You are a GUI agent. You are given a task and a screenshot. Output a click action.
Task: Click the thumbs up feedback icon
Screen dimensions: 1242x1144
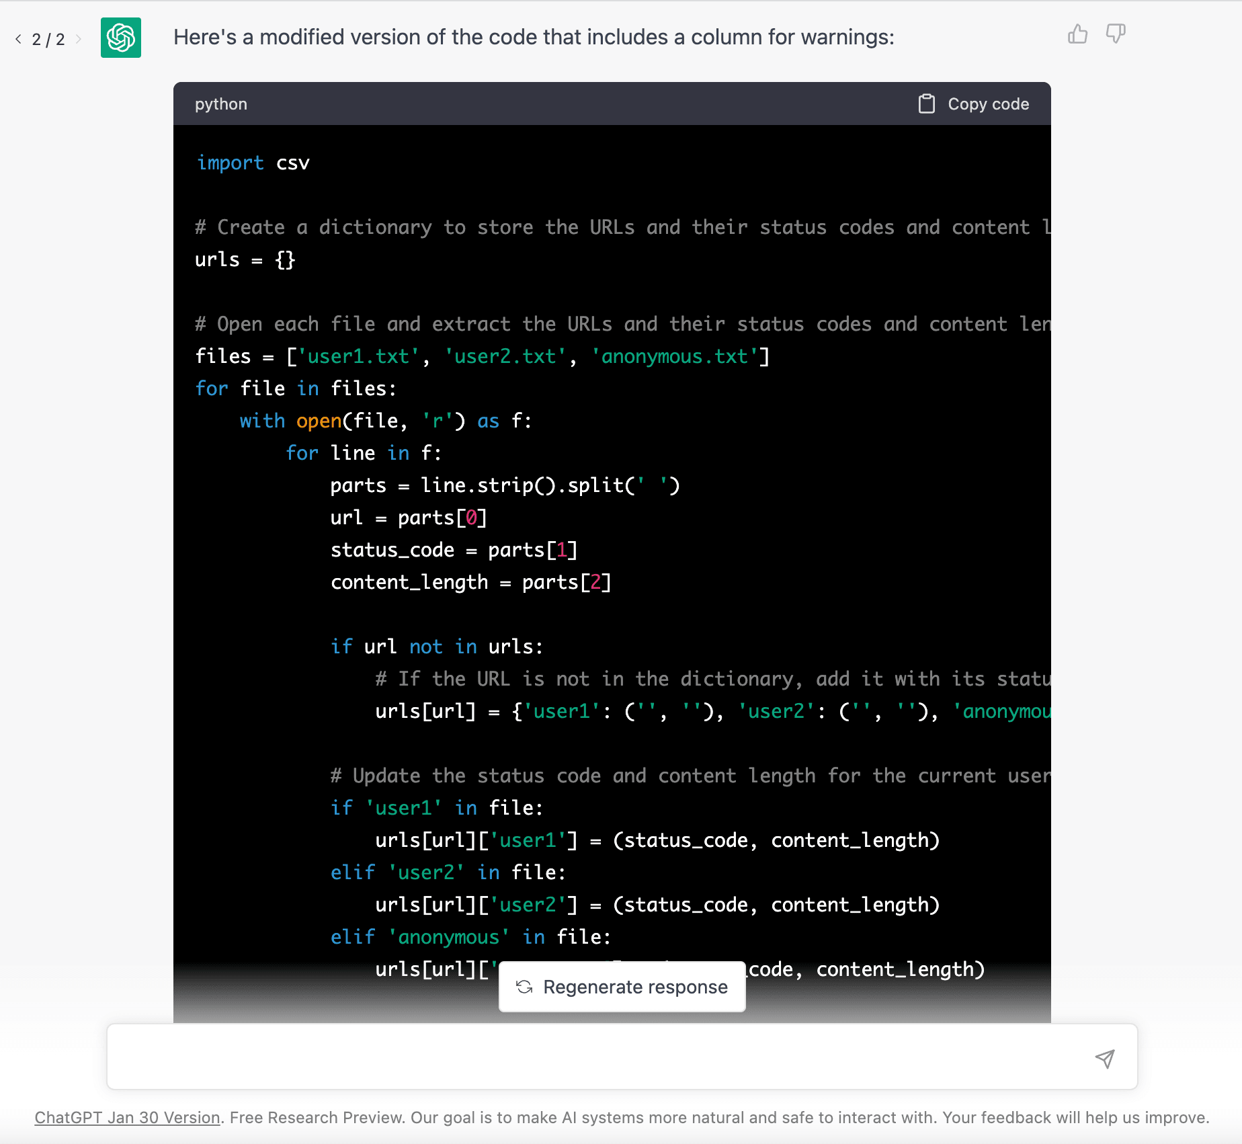coord(1077,34)
